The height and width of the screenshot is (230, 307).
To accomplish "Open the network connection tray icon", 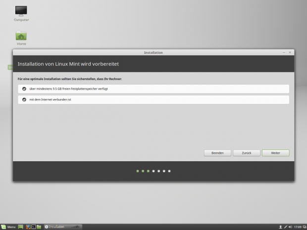I will pos(286,227).
